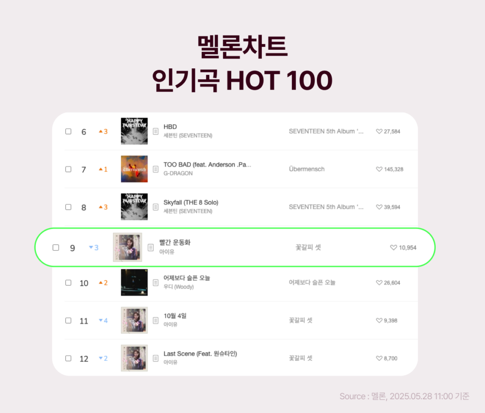Image resolution: width=485 pixels, height=413 pixels.
Task: Open 어제보다 슬픈 오늘 dark album cover
Action: pos(134,282)
